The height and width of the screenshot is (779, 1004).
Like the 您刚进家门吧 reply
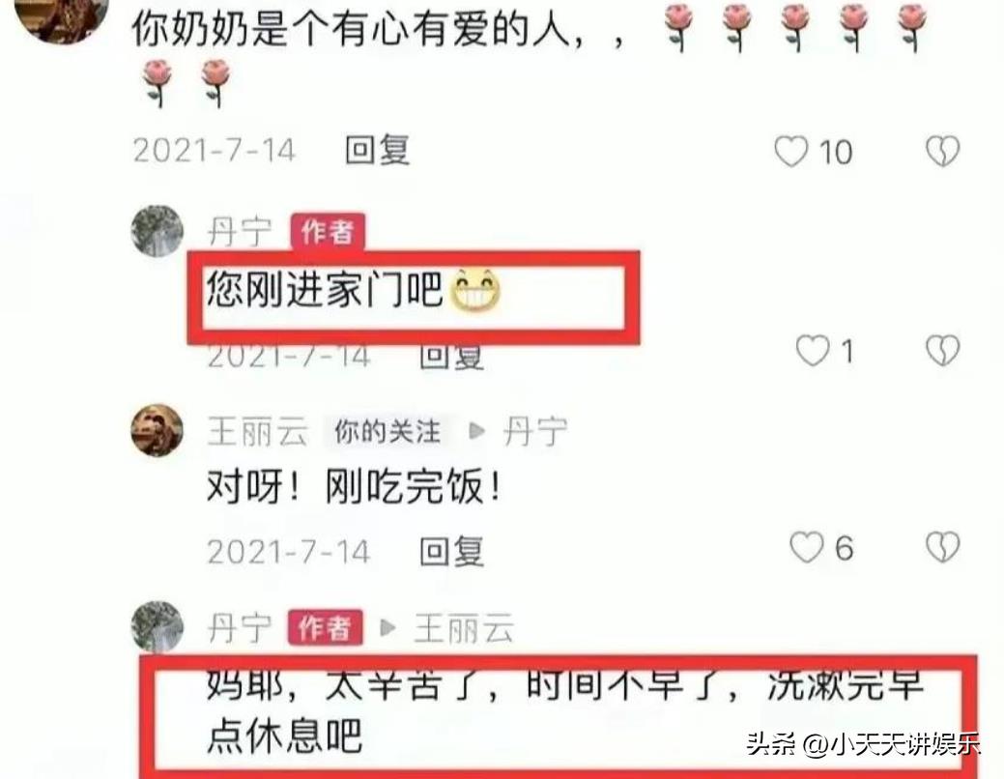[813, 351]
